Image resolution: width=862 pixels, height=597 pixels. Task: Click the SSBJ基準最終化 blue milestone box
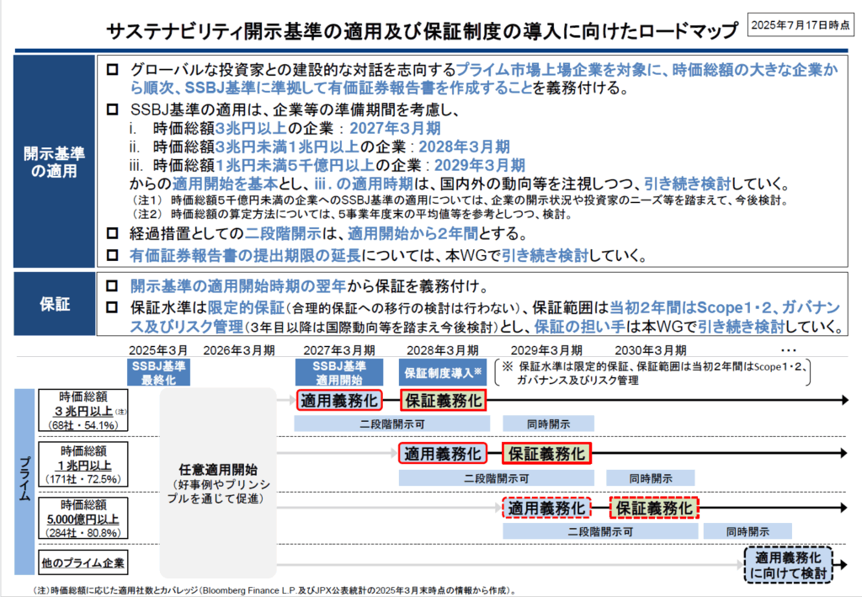coord(158,372)
